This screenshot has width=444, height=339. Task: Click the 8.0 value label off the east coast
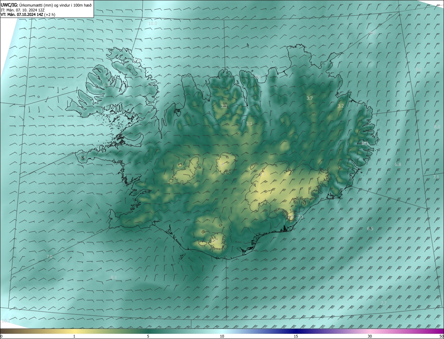click(x=437, y=127)
